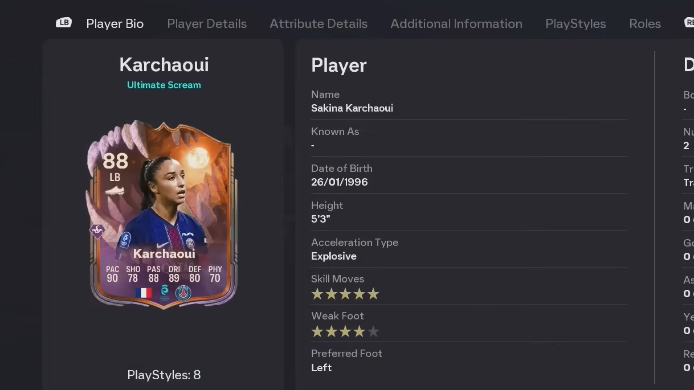This screenshot has height=390, width=694.
Task: Click the PSG club badge on the card
Action: coord(183,293)
